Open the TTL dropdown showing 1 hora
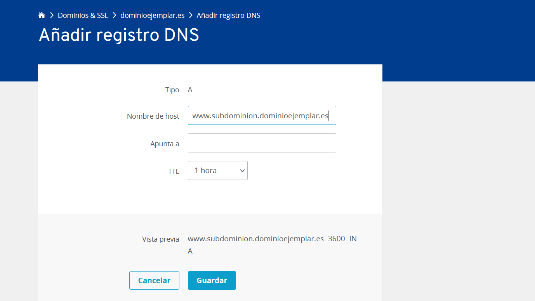 click(x=218, y=171)
